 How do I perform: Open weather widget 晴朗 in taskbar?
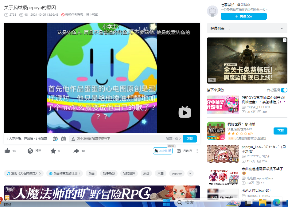[7, 202]
